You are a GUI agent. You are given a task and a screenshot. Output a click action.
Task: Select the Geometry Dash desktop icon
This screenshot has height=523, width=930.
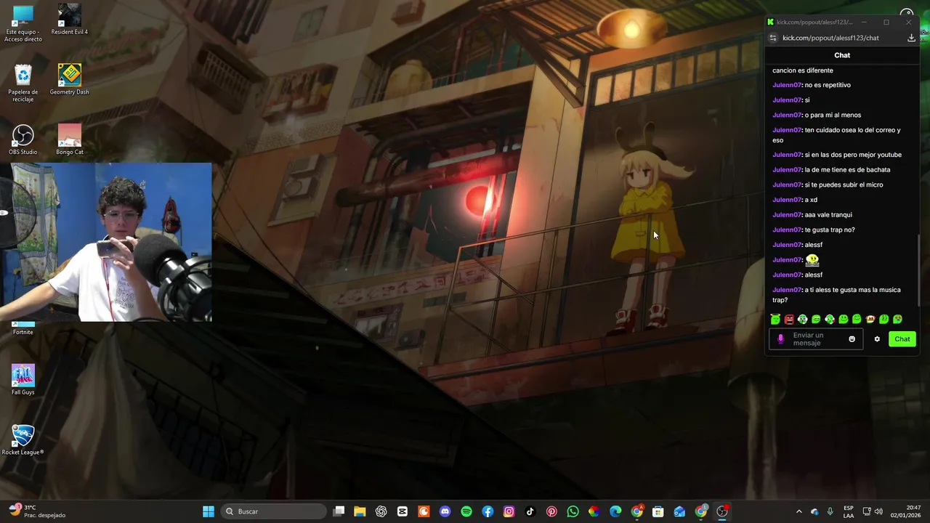pos(70,80)
